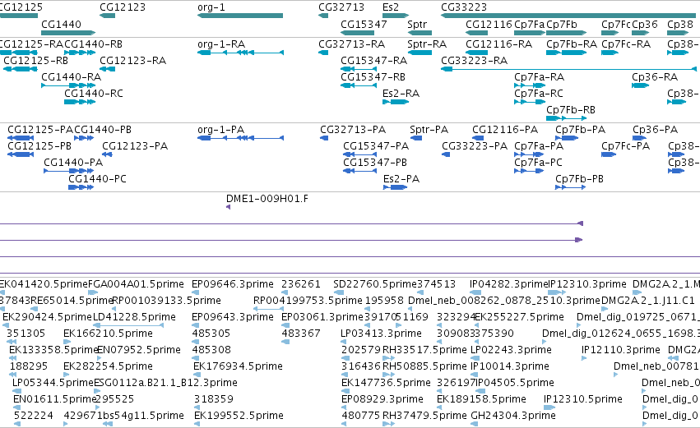This screenshot has width=700, height=428.
Task: Click the Sptr gene label
Action: (417, 25)
